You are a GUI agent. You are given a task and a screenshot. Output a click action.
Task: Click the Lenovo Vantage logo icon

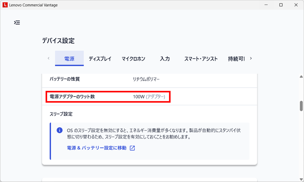[x=5, y=5]
